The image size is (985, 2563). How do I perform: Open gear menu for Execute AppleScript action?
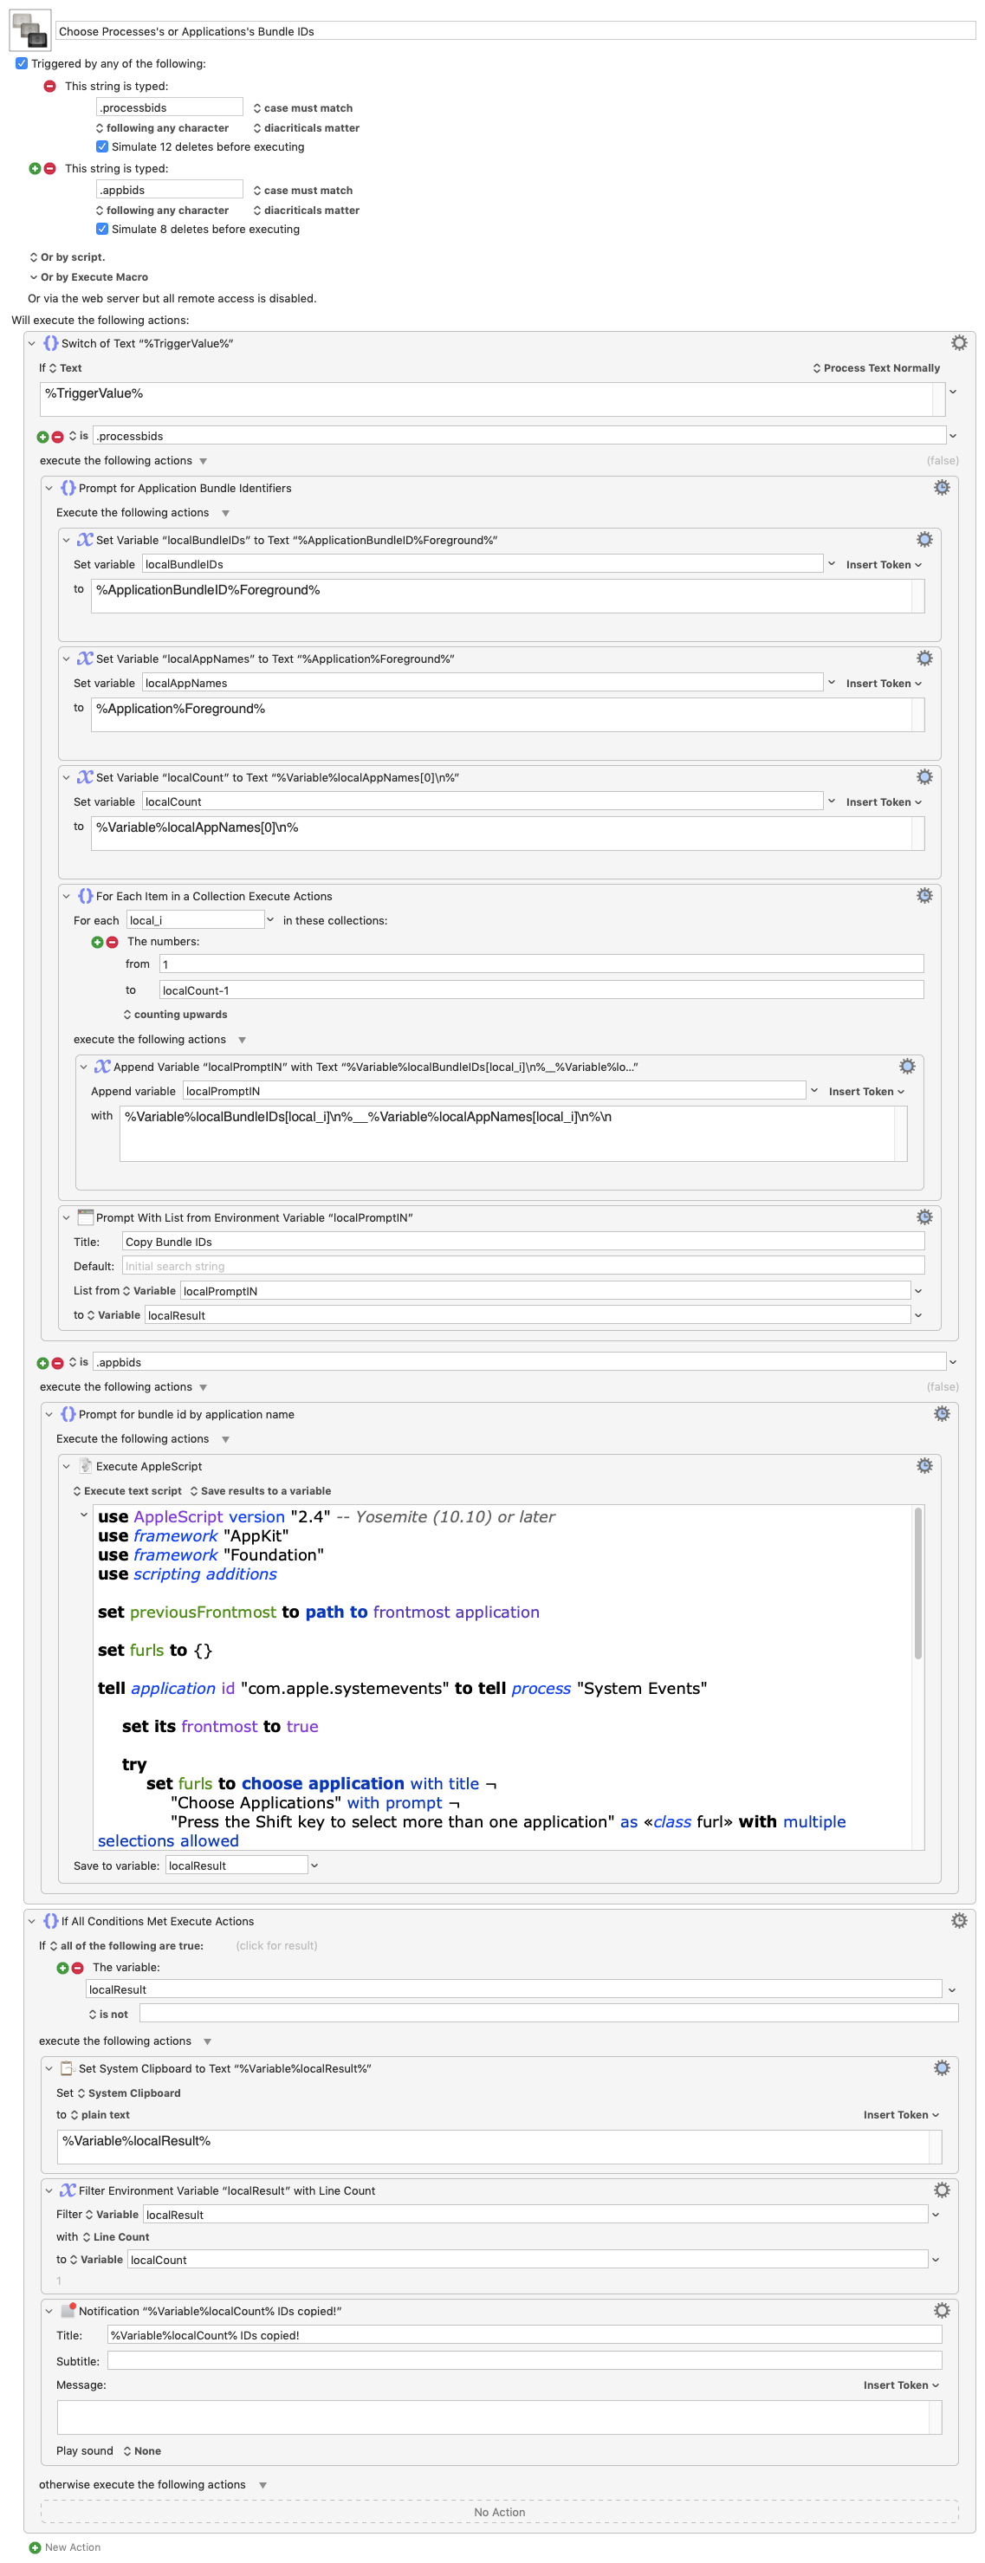[x=924, y=1465]
